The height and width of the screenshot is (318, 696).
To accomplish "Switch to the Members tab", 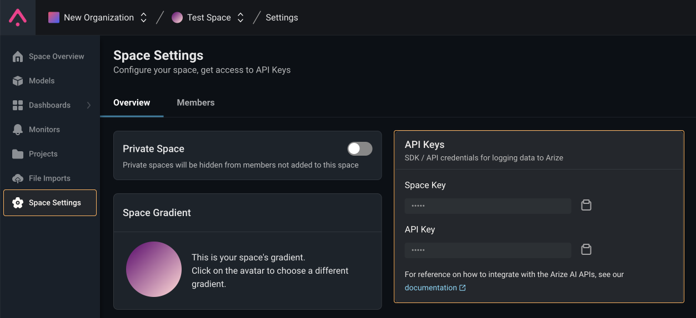I will click(x=196, y=102).
